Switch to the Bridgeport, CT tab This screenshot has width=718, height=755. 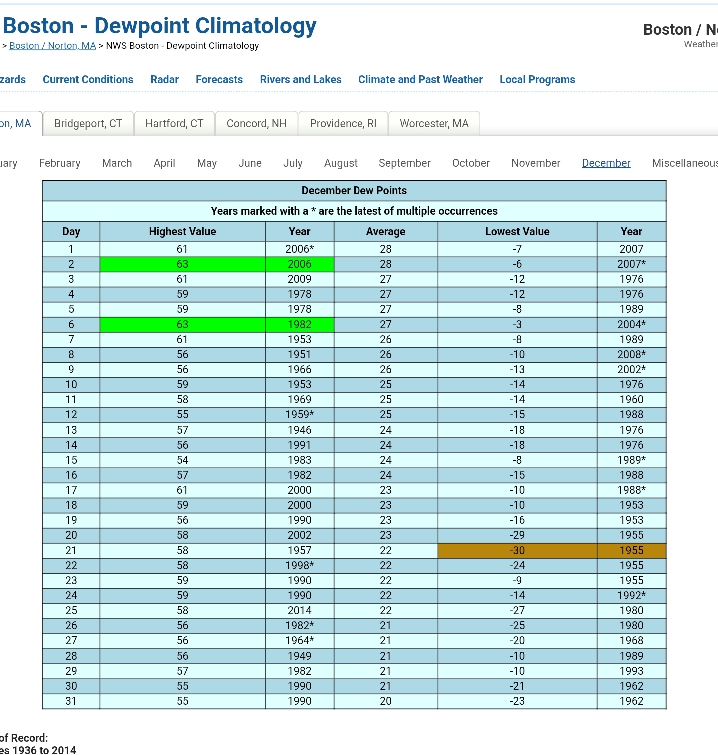88,124
